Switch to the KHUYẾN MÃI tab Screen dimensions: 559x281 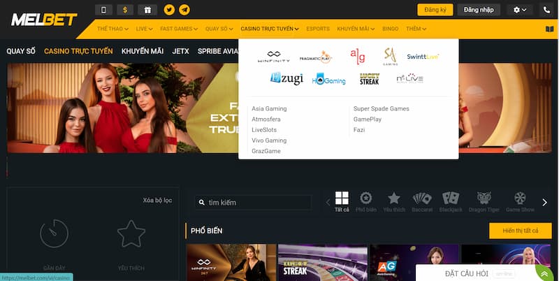[143, 51]
